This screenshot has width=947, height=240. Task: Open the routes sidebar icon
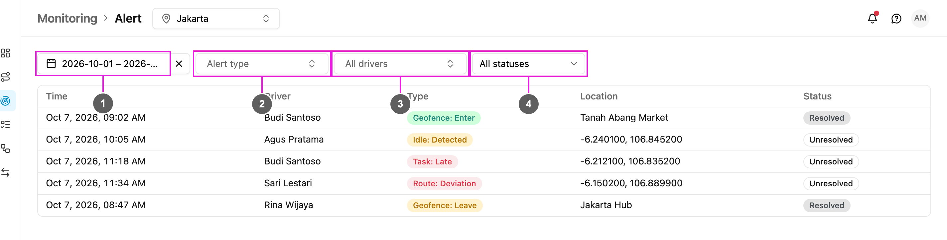(x=6, y=77)
